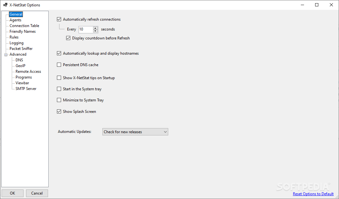Decrease refresh seconds with down arrow
The image size is (339, 199).
95,31
